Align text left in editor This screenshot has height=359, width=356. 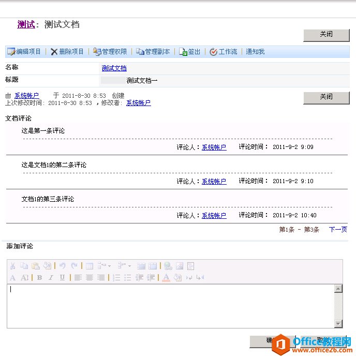[x=78, y=278]
